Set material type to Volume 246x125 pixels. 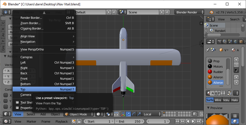(226, 100)
